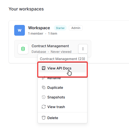
Task: Click the 'Your workspaces' heading
Action: 26,9
